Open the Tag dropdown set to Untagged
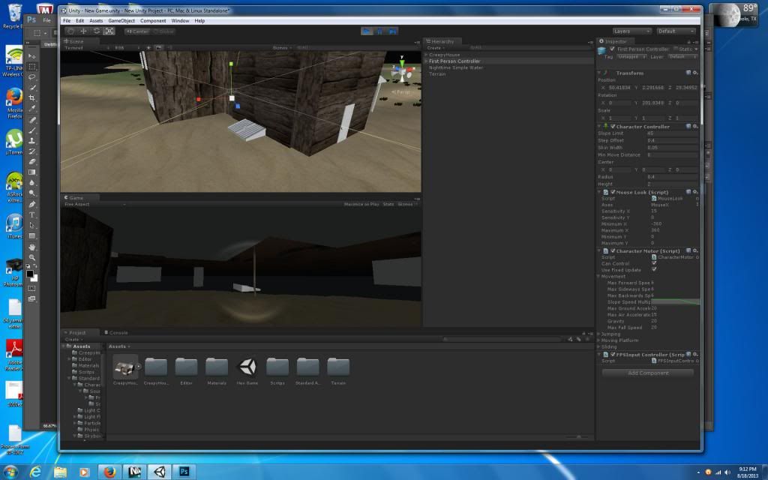Screen dimensions: 768x480 (x=630, y=57)
